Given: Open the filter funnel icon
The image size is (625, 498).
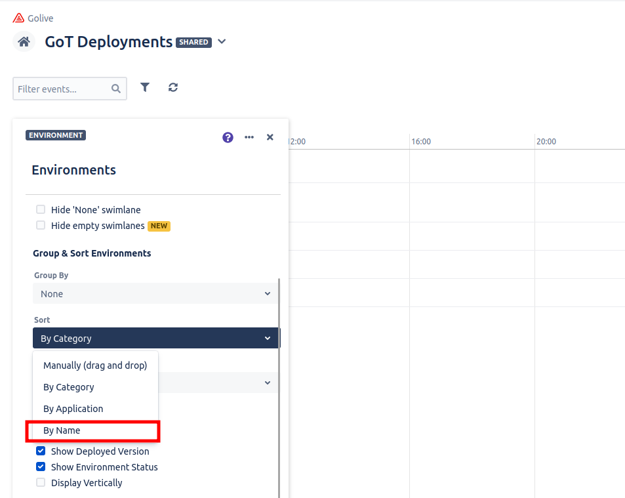Looking at the screenshot, I should (145, 87).
